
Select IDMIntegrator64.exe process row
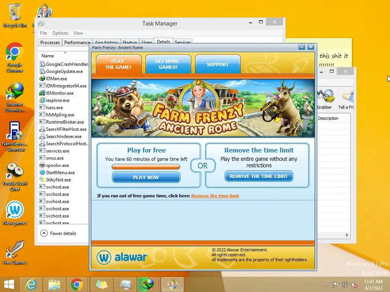tap(64, 86)
